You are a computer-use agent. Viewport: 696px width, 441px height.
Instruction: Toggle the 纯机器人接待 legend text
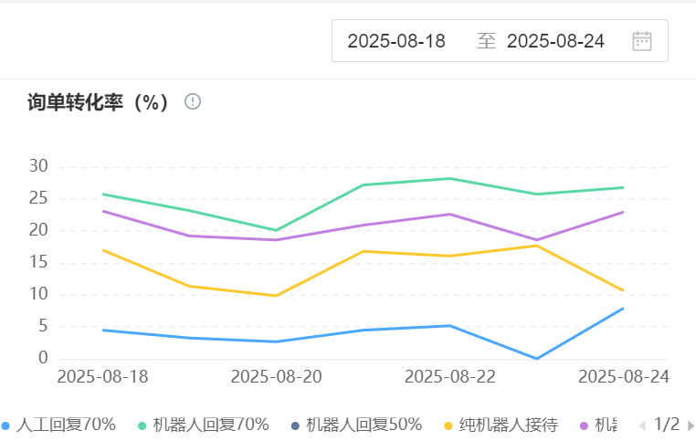coord(509,425)
